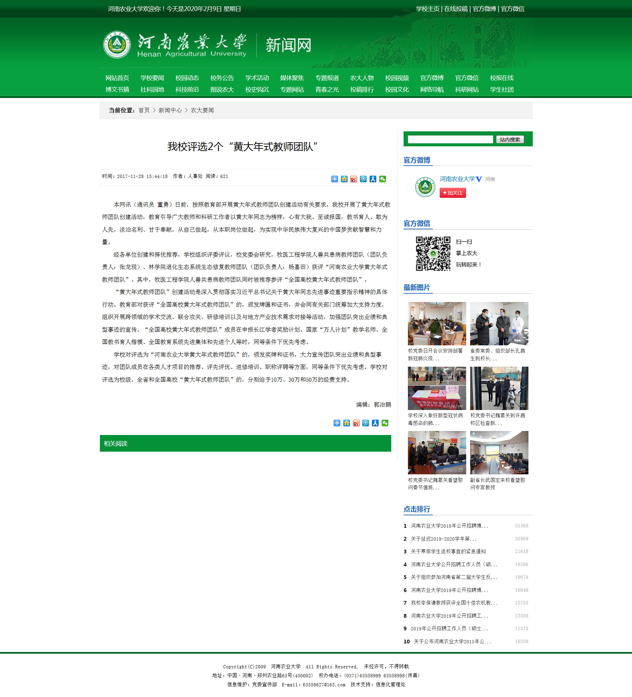The image size is (632, 697).
Task: Open the photo of 校党委书记魏蒙关到许昌校区检查新
Action: (499, 388)
